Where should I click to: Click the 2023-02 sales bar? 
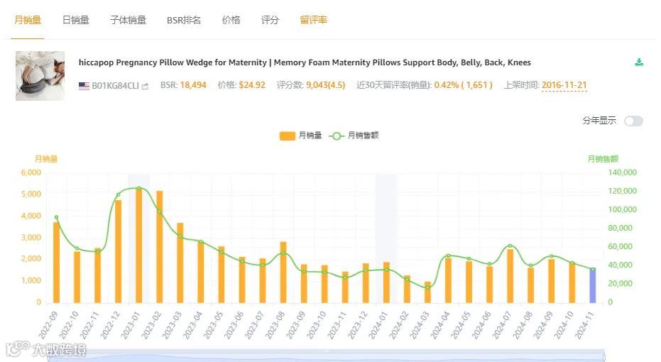click(159, 246)
